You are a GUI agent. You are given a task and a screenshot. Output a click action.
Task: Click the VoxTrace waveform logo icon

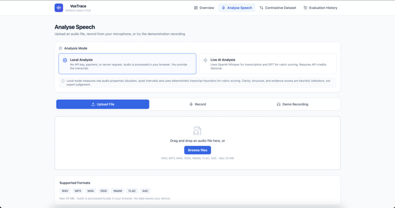coord(59,8)
